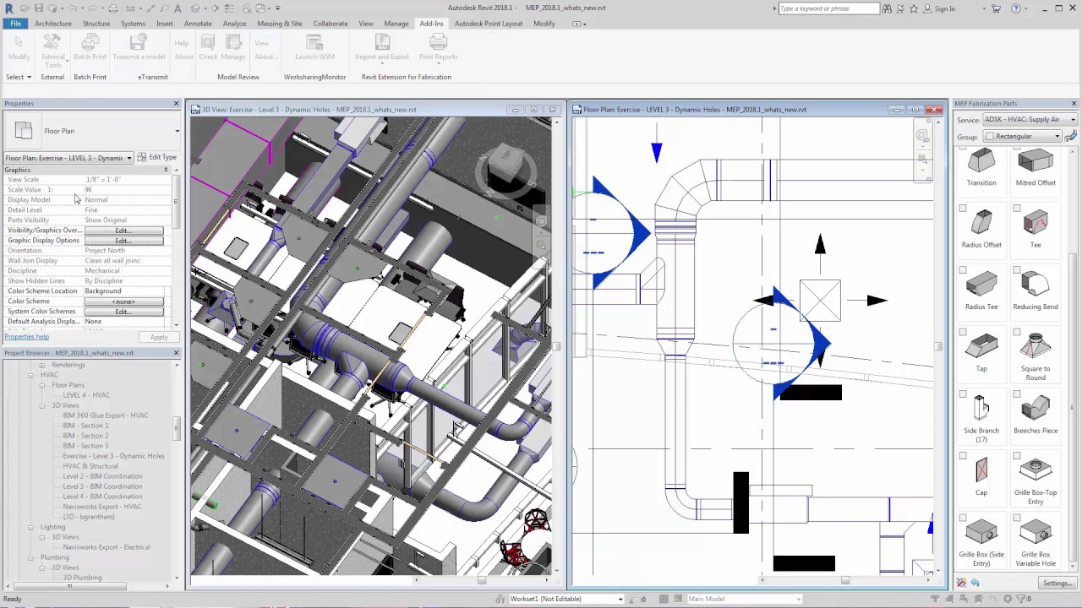Check the box beside the Tap part

[963, 333]
